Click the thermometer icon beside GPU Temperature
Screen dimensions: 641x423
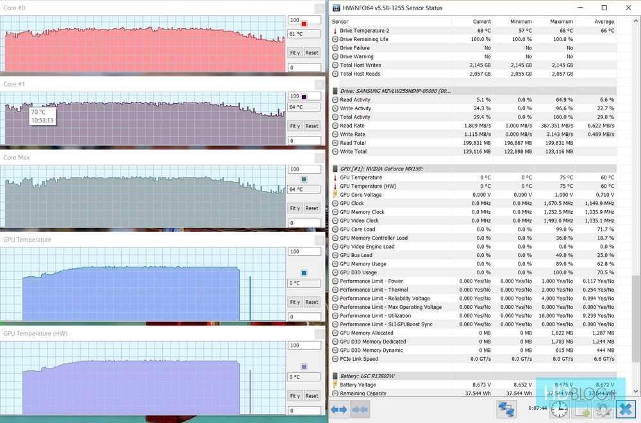(x=335, y=178)
